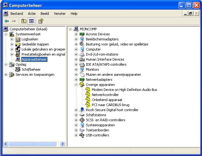Screen dimensions: 202x156
Task: Open the Actie menu
Action: click(x=32, y=14)
